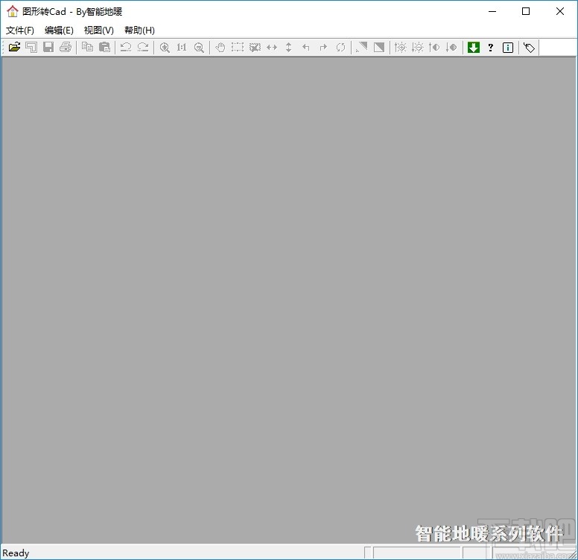Screen dimensions: 578x560
Task: Select the hand pan tool
Action: [x=220, y=47]
